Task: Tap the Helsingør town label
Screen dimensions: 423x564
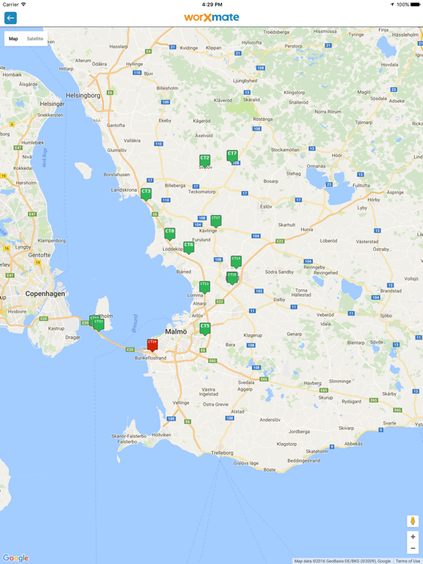Action: click(52, 104)
